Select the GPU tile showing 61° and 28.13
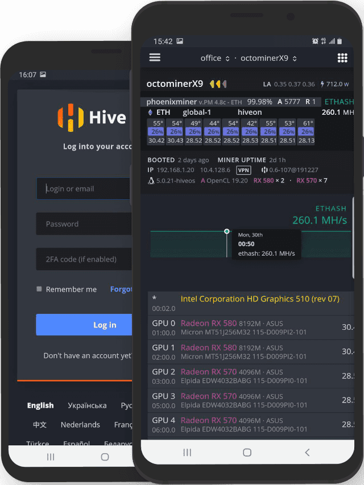Screen dimensions: 364x485 pos(306,132)
